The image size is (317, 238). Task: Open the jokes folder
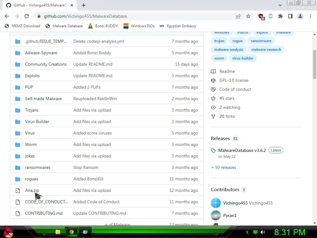point(30,156)
